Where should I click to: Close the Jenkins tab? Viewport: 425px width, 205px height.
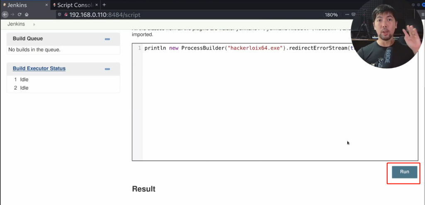click(x=46, y=5)
